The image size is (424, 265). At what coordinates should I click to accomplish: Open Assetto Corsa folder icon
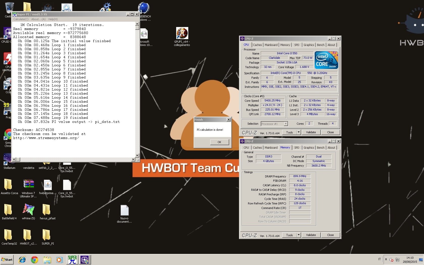(x=9, y=187)
